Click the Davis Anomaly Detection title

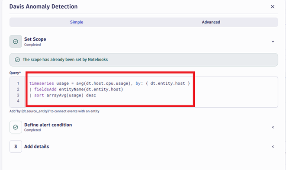click(43, 6)
